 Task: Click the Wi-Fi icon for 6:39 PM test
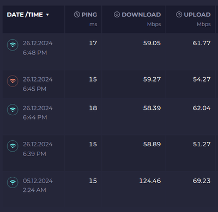pos(13,146)
